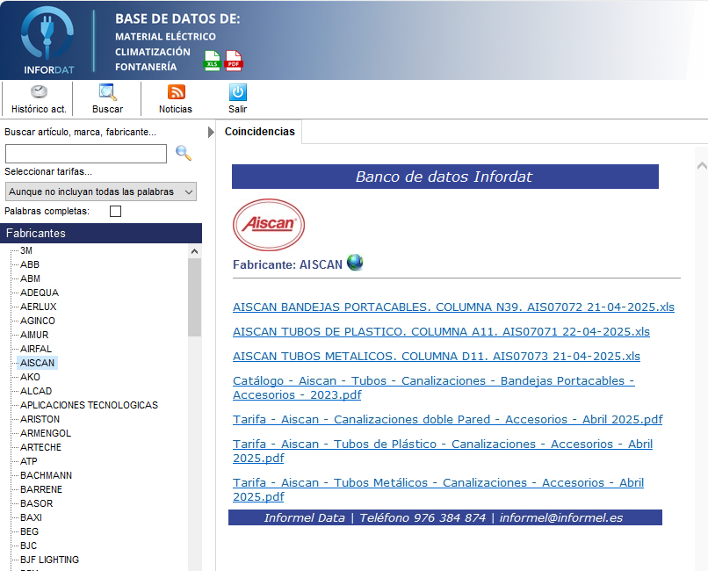The height and width of the screenshot is (571, 708).
Task: Select AERLUX manufacturer
Action: (39, 307)
